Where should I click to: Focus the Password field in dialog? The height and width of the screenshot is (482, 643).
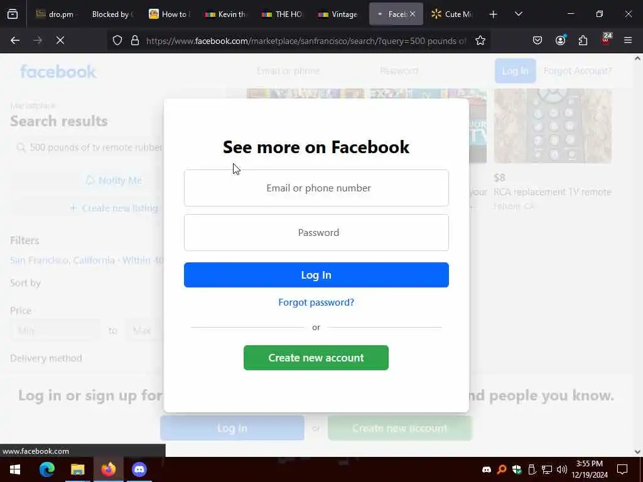tap(316, 232)
